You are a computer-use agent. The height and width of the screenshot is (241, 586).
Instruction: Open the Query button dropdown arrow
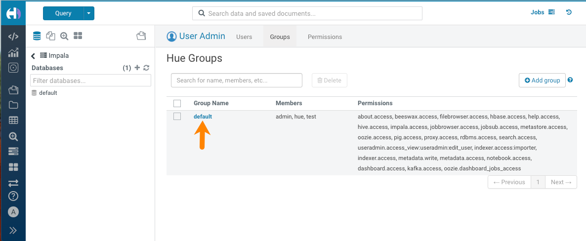click(x=89, y=13)
